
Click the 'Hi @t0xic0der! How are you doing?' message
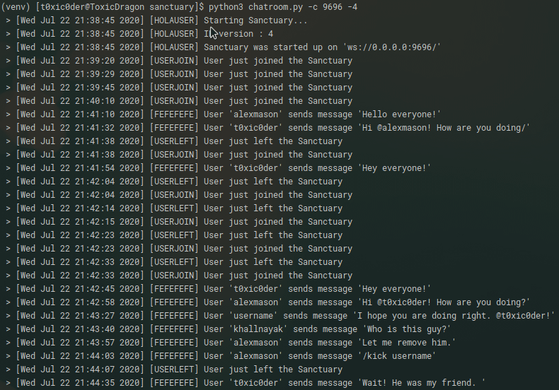tap(443, 302)
